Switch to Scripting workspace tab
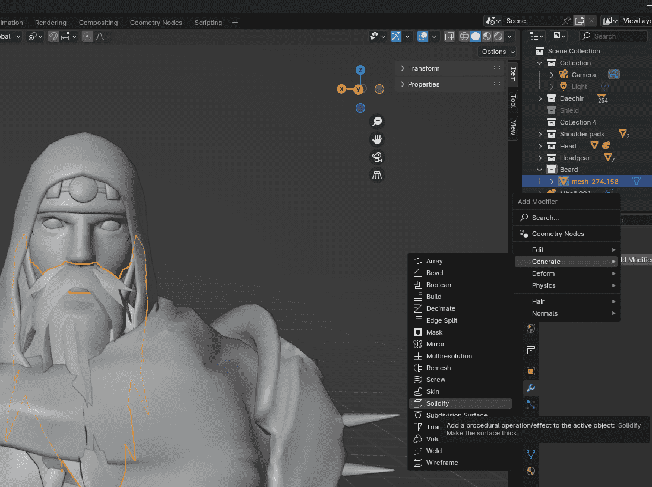652x487 pixels. pos(208,23)
